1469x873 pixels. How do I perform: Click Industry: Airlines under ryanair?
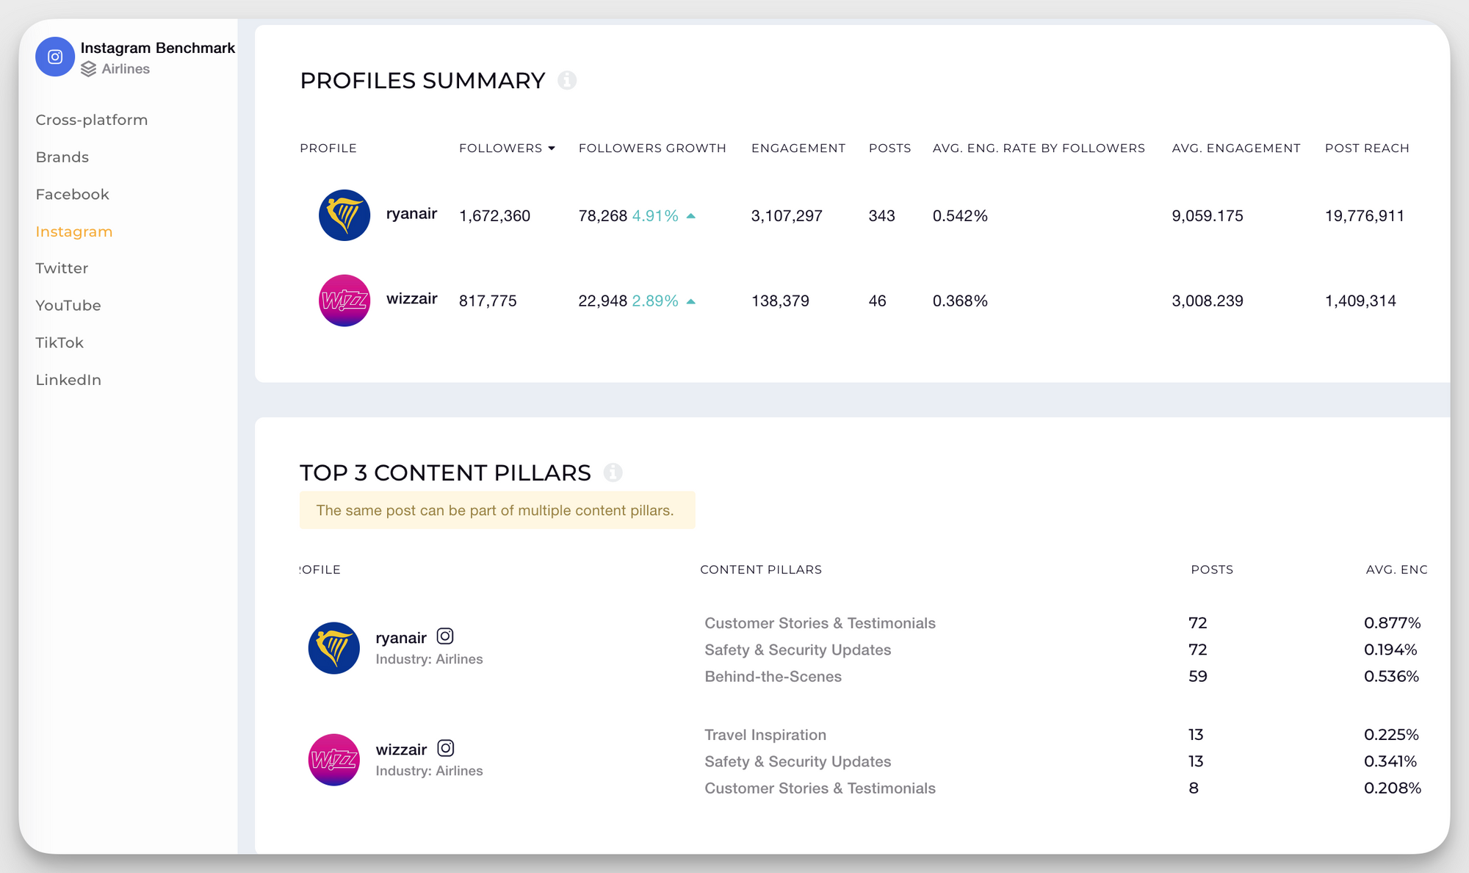(x=429, y=659)
